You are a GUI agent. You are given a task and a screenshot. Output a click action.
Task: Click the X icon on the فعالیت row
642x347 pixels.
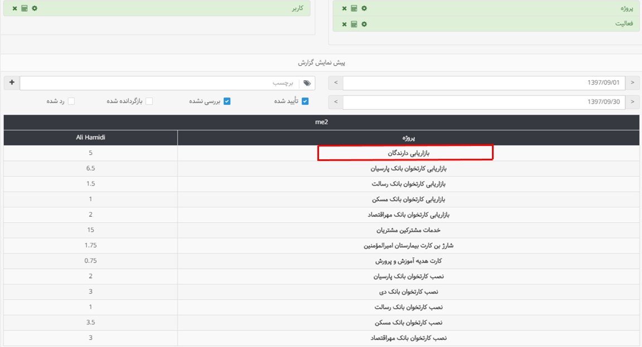coord(345,24)
